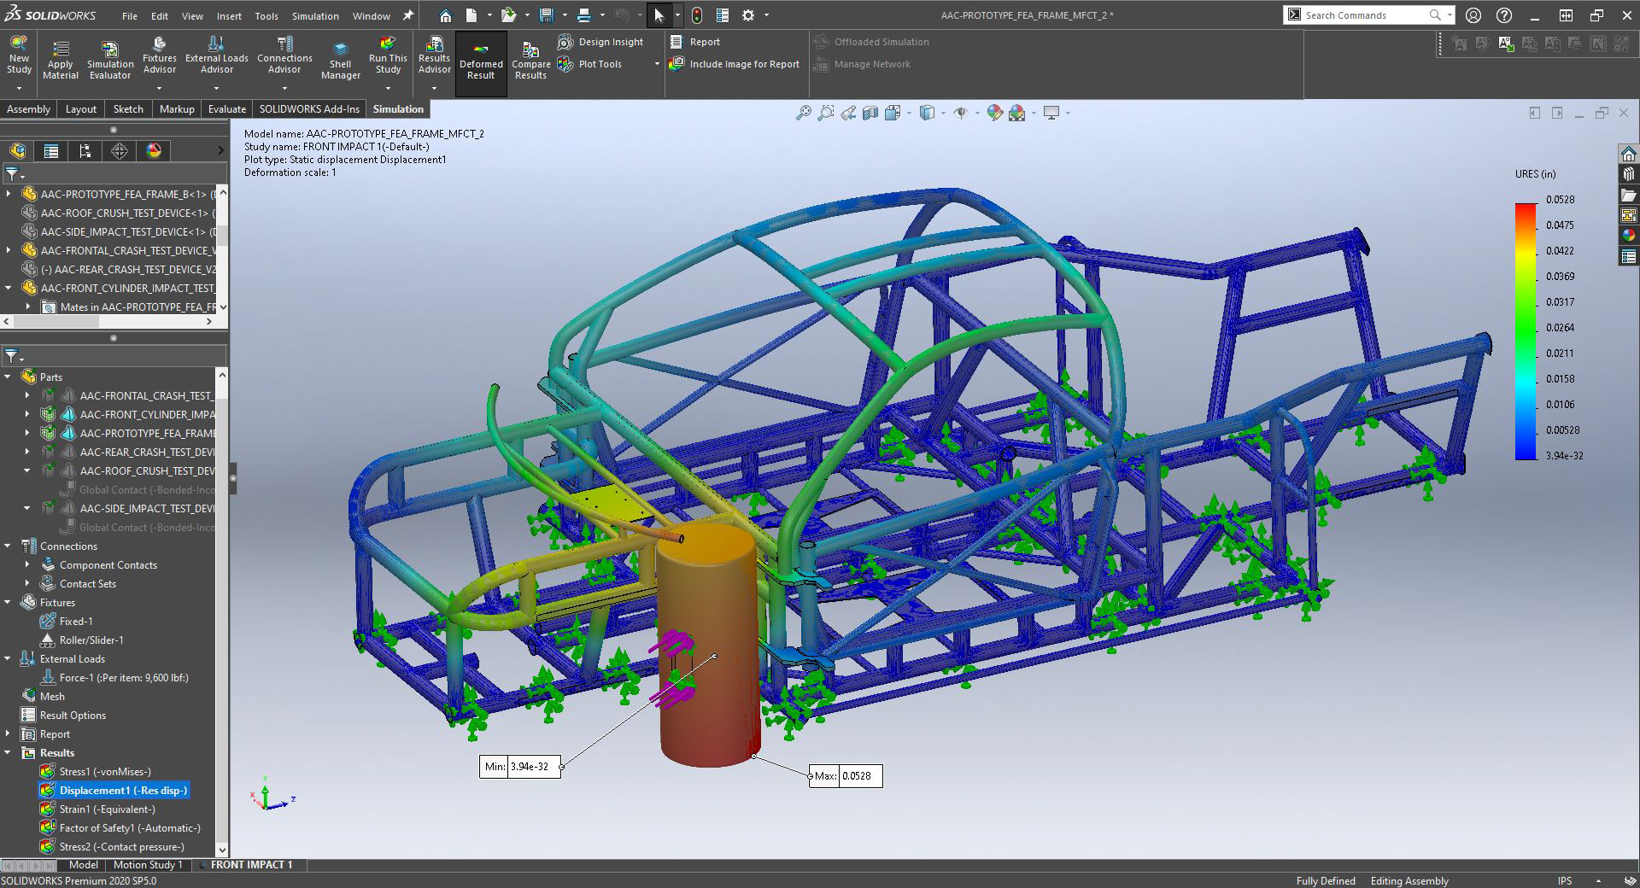The height and width of the screenshot is (888, 1640).
Task: Generate a simulation Report from the ribbon
Action: pos(695,42)
